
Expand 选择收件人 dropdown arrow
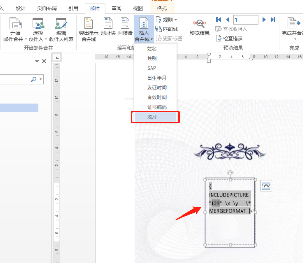(46, 39)
